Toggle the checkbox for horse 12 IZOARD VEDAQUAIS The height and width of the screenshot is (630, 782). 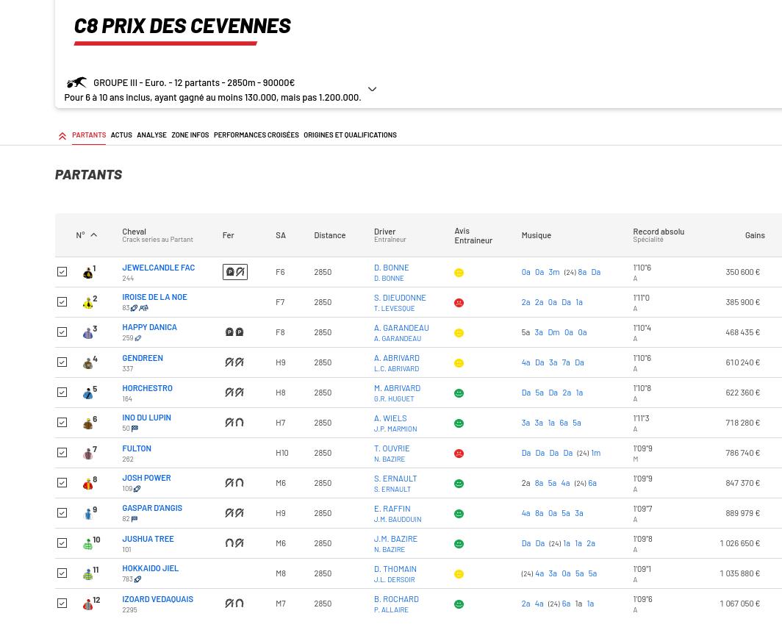(x=62, y=604)
